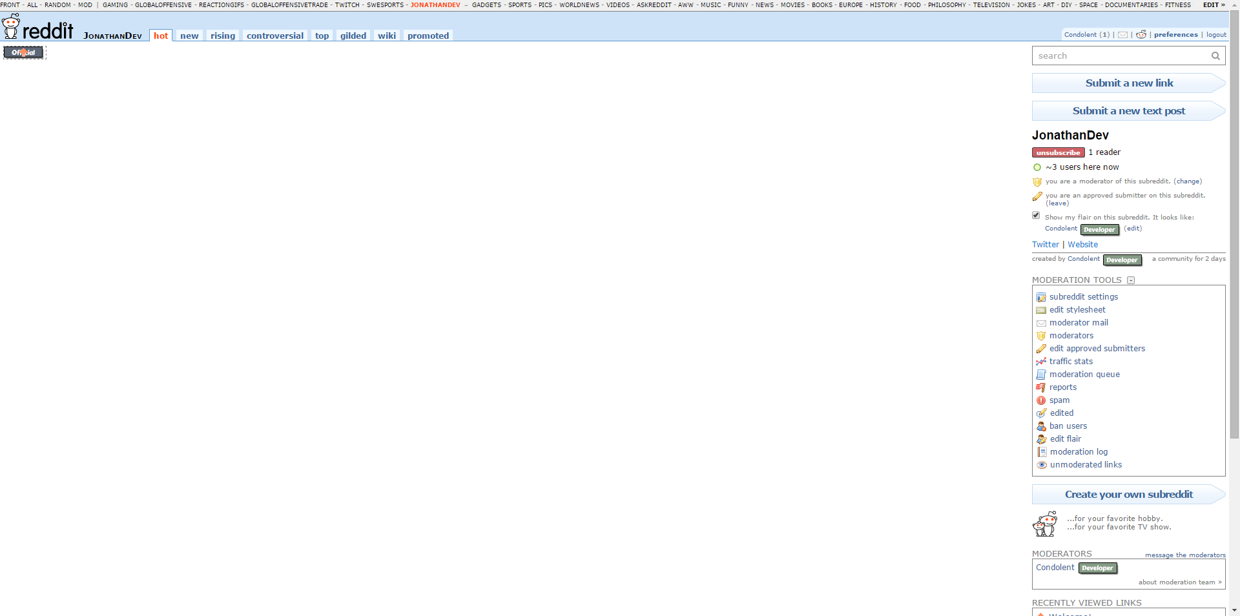Image resolution: width=1240 pixels, height=616 pixels.
Task: Open subreddit settings icon
Action: pos(1041,297)
